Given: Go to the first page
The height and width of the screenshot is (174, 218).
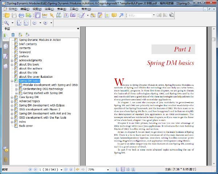Looking at the screenshot, I should click(x=30, y=169).
